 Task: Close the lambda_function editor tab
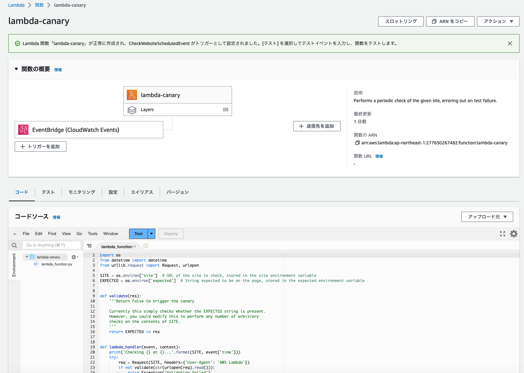[135, 247]
